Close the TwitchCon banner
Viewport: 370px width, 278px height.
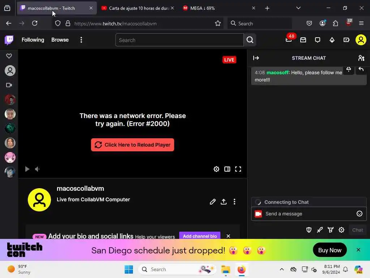click(358, 250)
